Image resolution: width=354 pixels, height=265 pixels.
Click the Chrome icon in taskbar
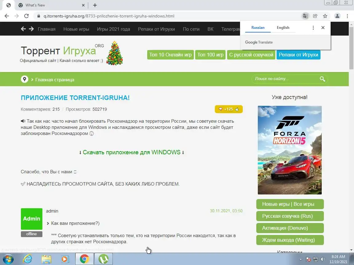pyautogui.click(x=84, y=259)
